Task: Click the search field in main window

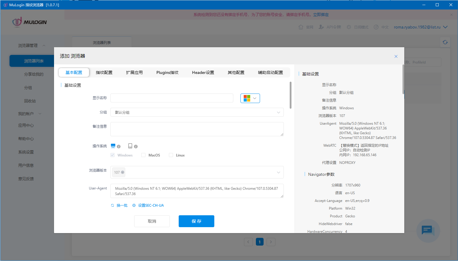Action: [x=423, y=62]
